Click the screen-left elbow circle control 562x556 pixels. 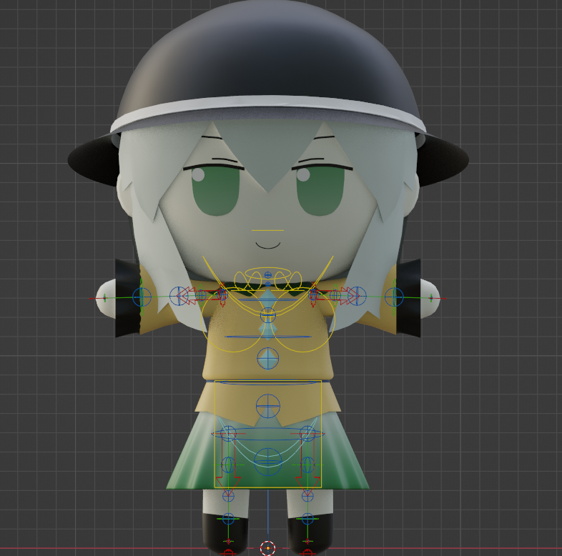[179, 297]
